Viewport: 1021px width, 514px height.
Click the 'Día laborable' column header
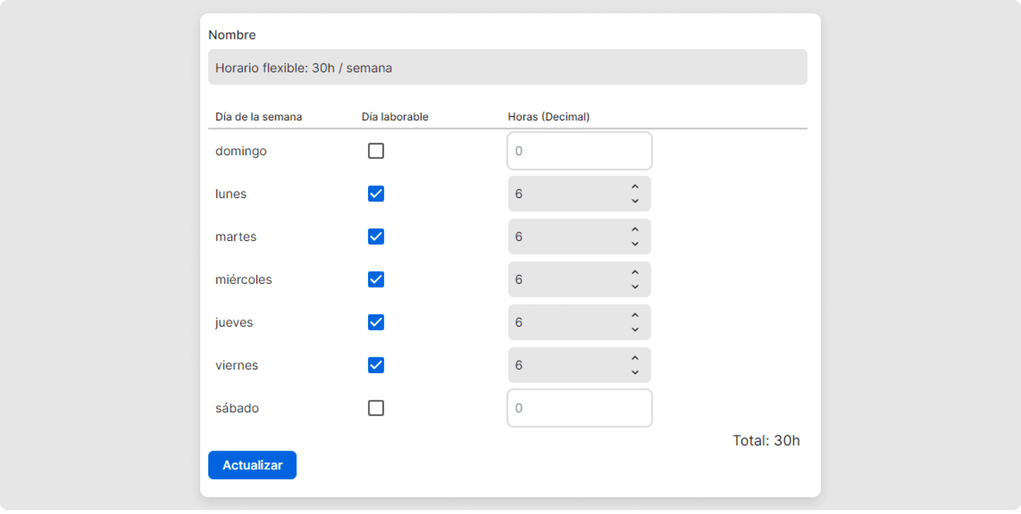click(395, 117)
